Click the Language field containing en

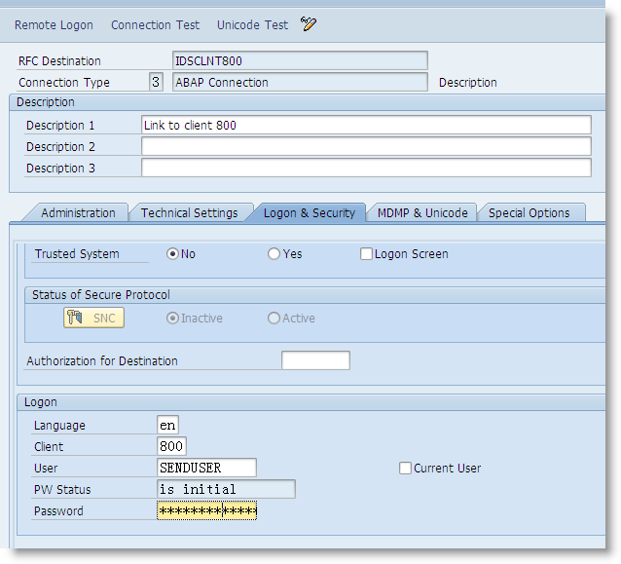coord(168,425)
